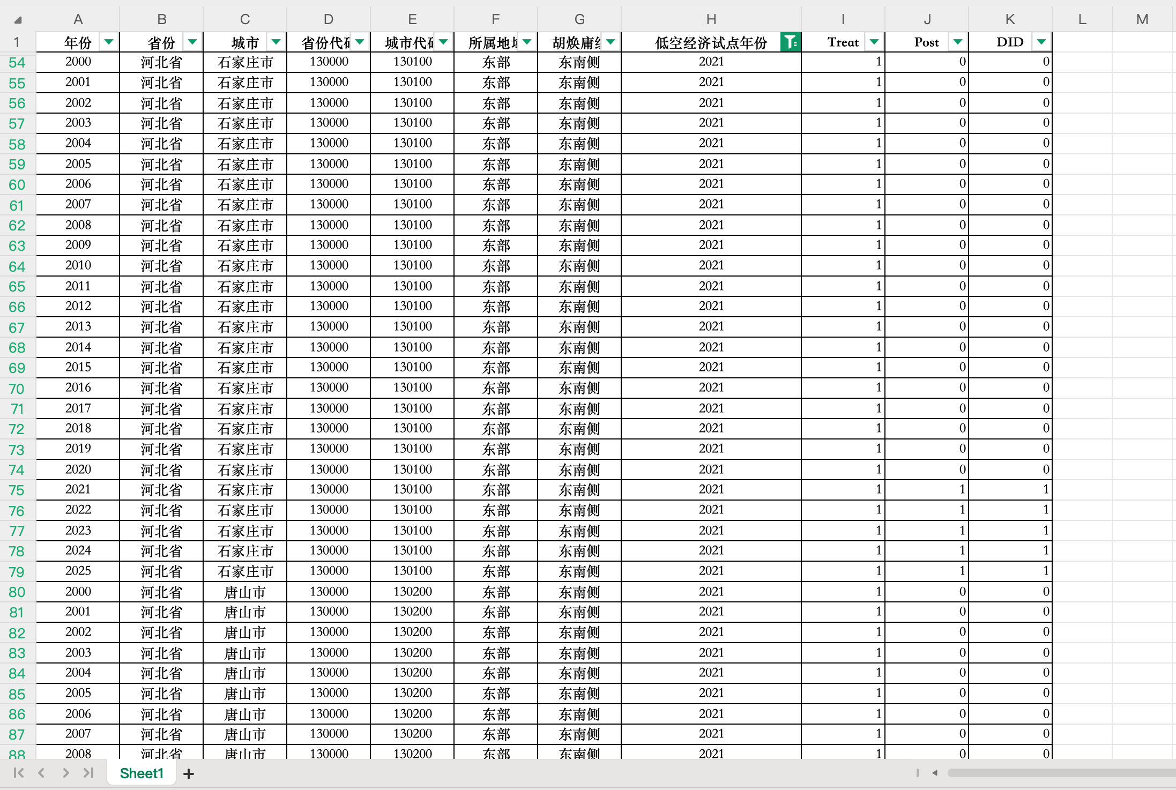Open the filter dropdown on 年份 column
Screen dimensions: 1176x790
coord(109,41)
